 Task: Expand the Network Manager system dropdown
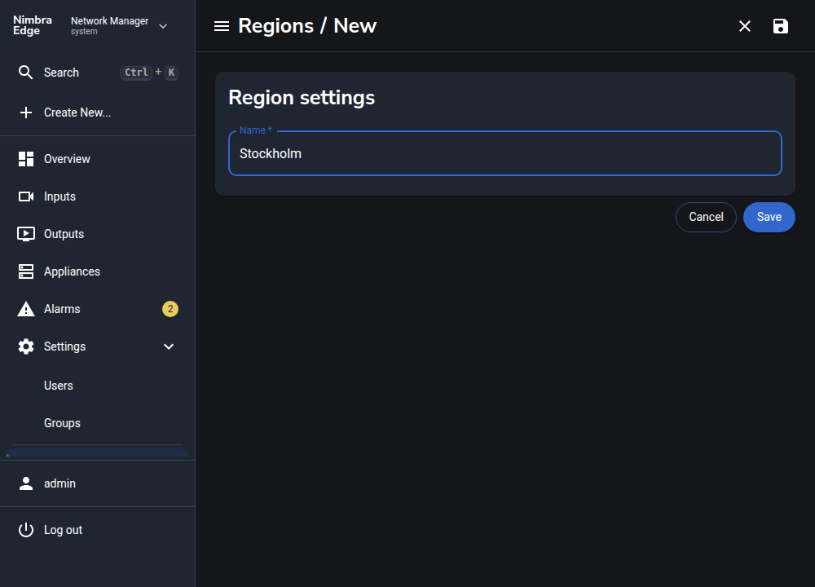coord(119,25)
